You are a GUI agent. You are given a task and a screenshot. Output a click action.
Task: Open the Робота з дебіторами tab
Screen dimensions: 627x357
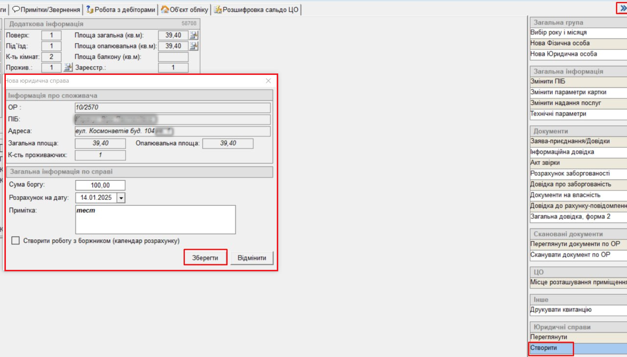tap(121, 9)
